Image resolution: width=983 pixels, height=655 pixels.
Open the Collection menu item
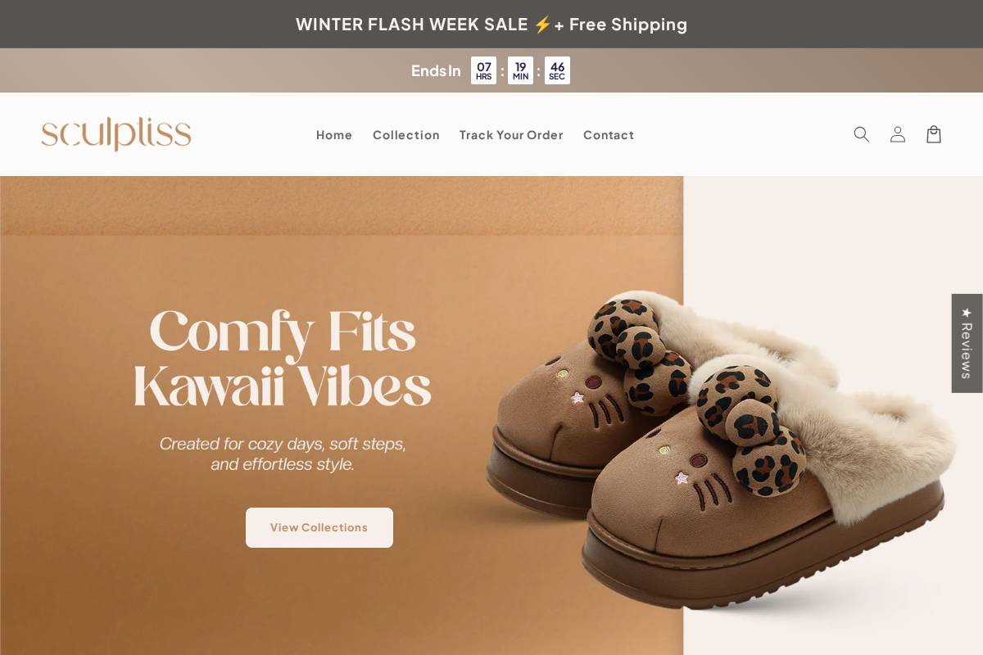pos(406,135)
